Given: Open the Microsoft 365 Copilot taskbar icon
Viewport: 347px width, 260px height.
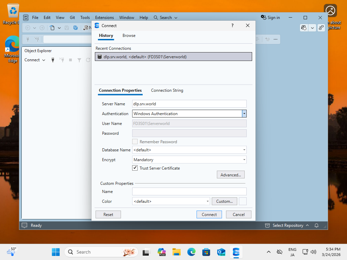Looking at the screenshot, I should 162,252.
